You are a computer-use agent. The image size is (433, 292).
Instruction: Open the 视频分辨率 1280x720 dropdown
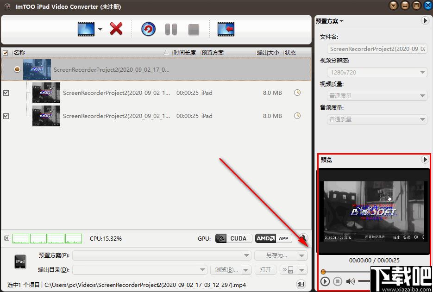point(377,72)
